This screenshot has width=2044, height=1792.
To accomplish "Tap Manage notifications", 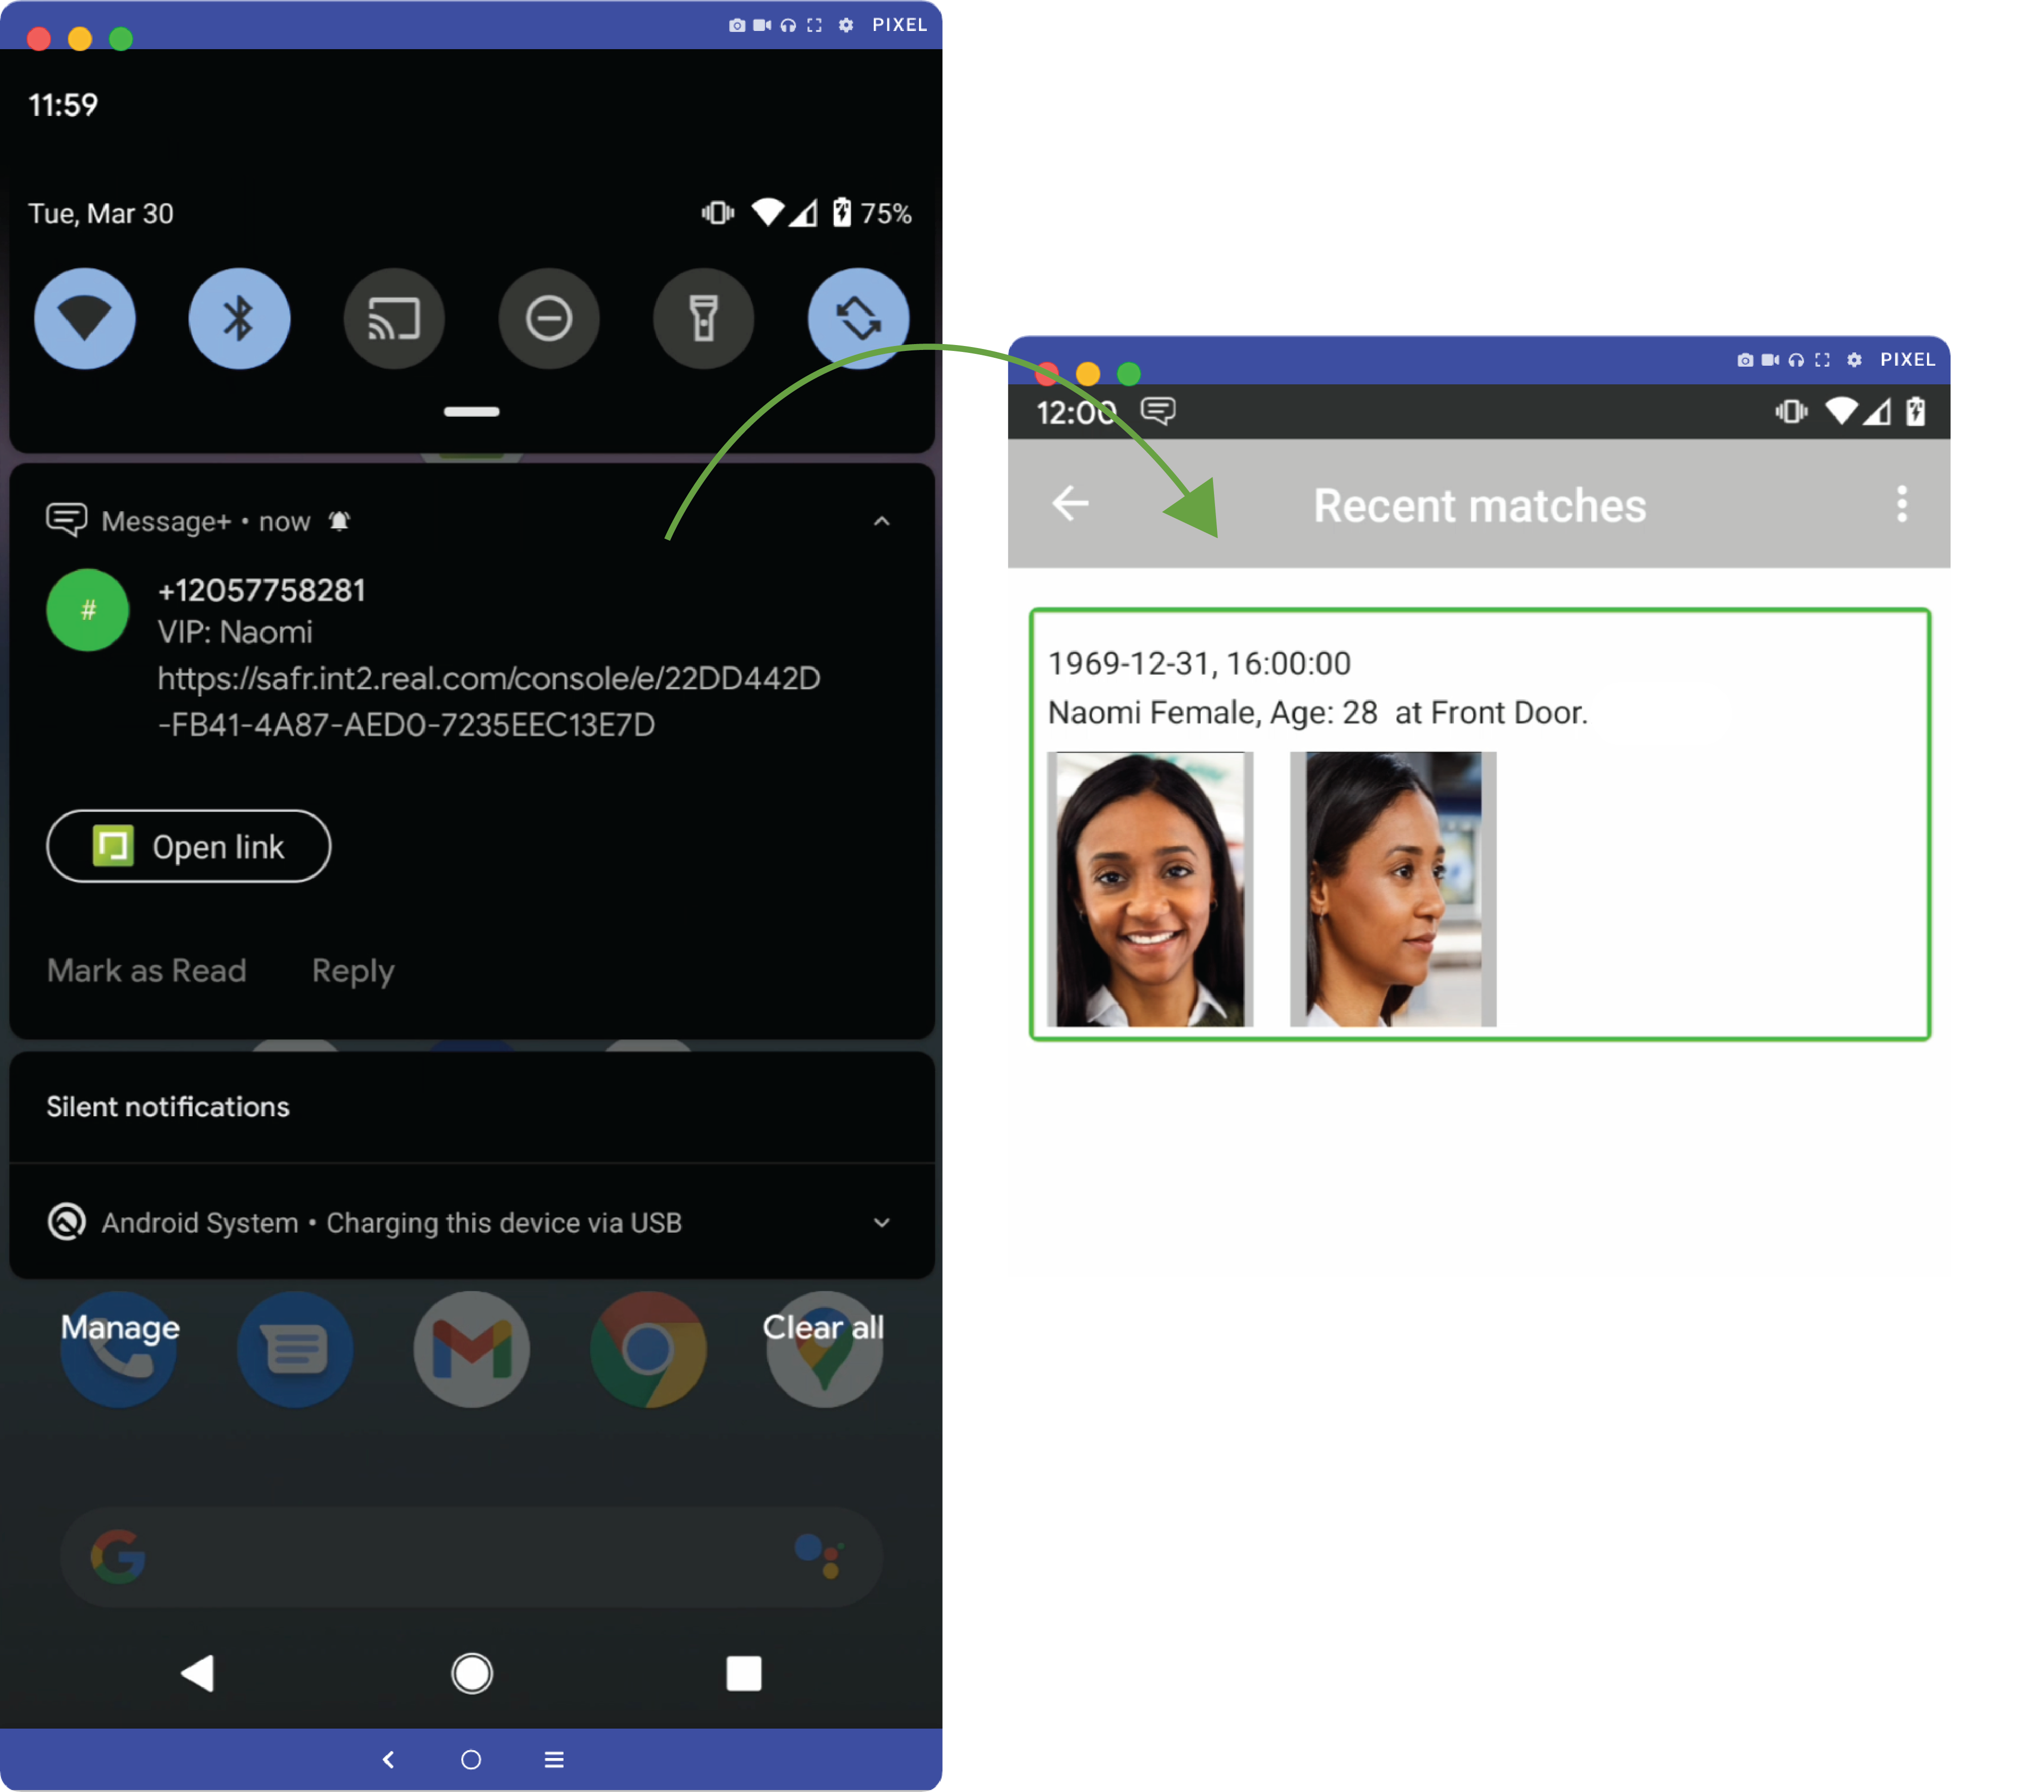I will pyautogui.click(x=120, y=1327).
